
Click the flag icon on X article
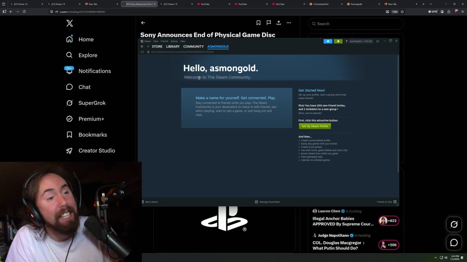(269, 23)
